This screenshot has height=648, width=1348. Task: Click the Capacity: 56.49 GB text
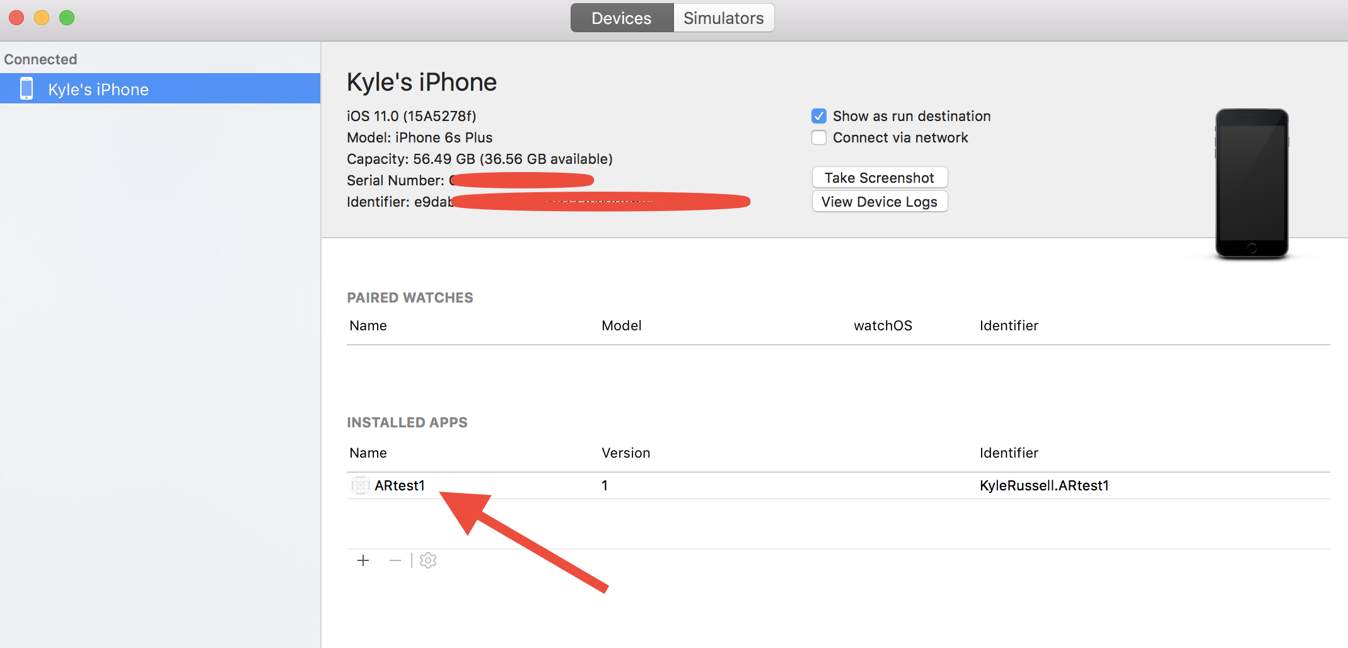pyautogui.click(x=480, y=159)
